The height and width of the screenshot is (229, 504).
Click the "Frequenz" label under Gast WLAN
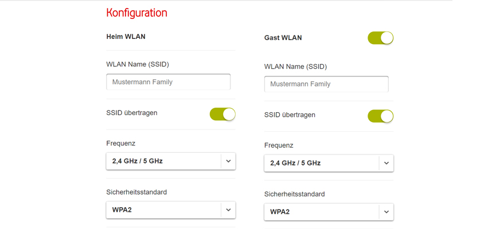click(x=280, y=145)
